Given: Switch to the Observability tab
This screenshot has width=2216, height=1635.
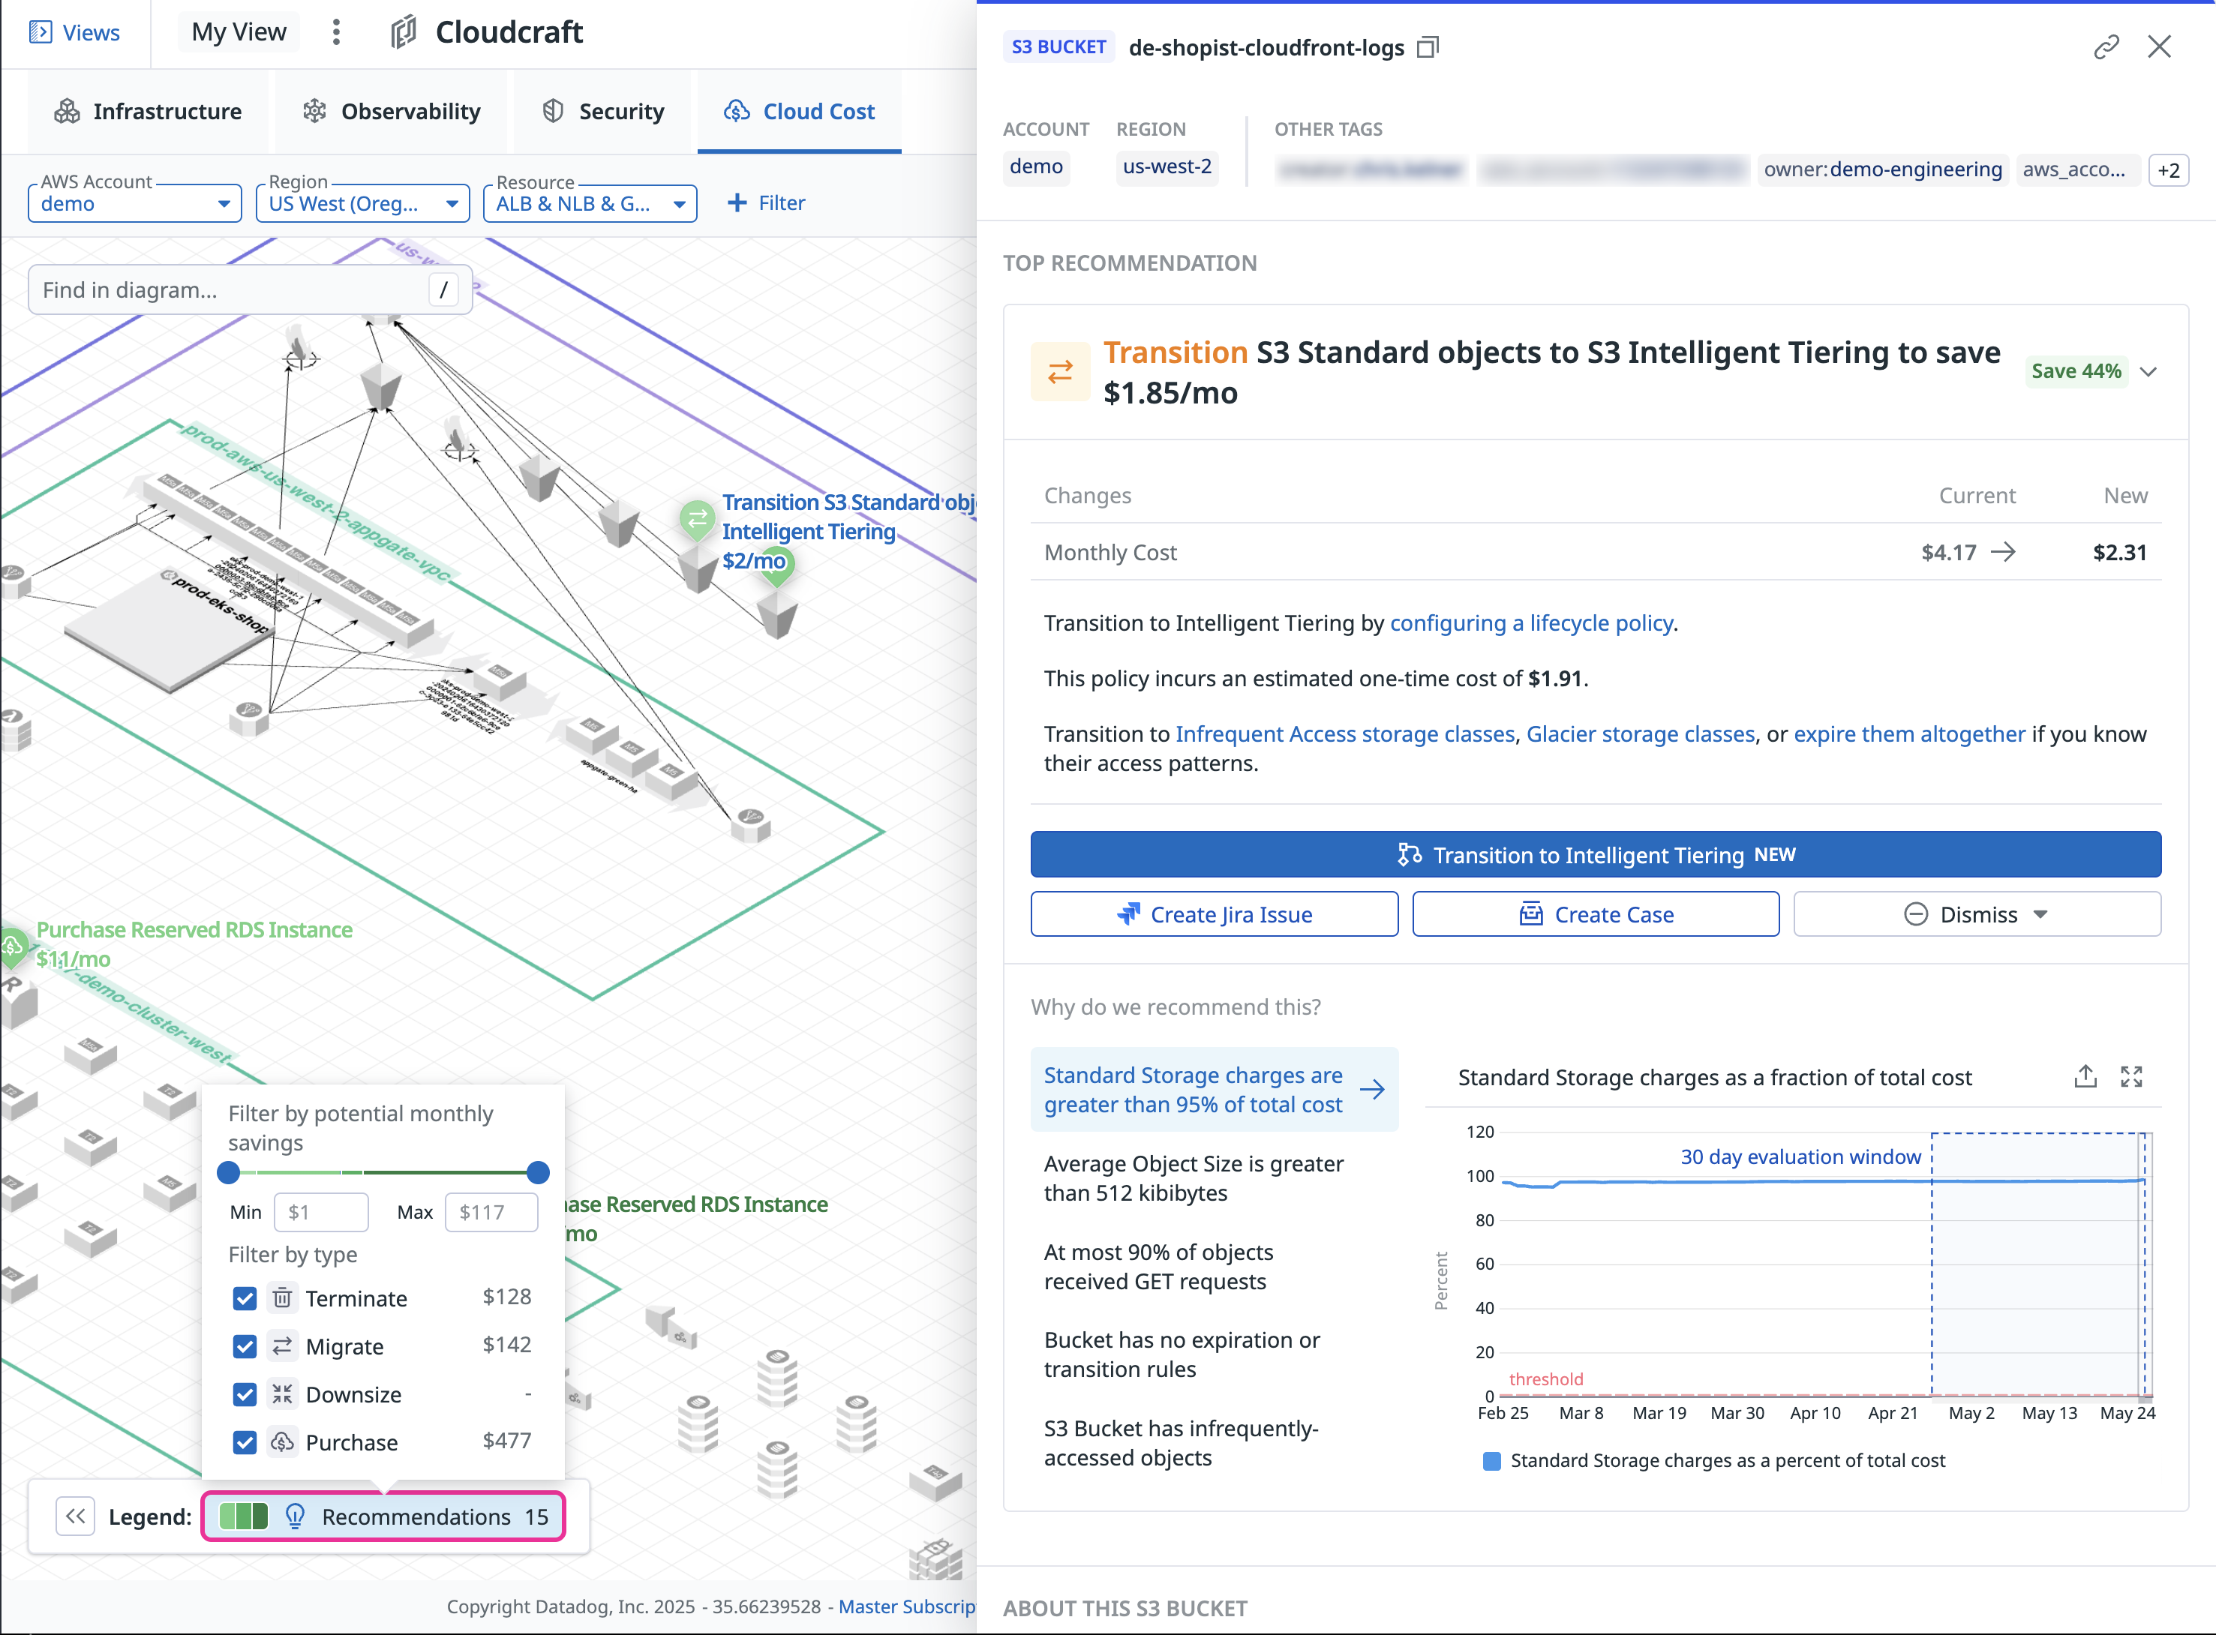Looking at the screenshot, I should 392,112.
